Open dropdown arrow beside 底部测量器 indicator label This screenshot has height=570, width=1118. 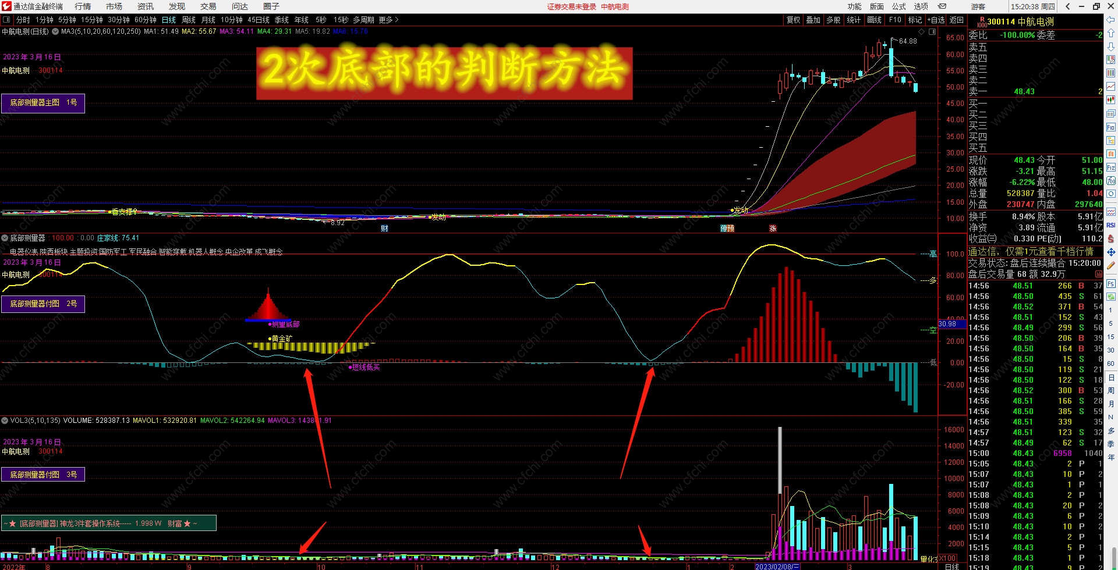point(5,238)
